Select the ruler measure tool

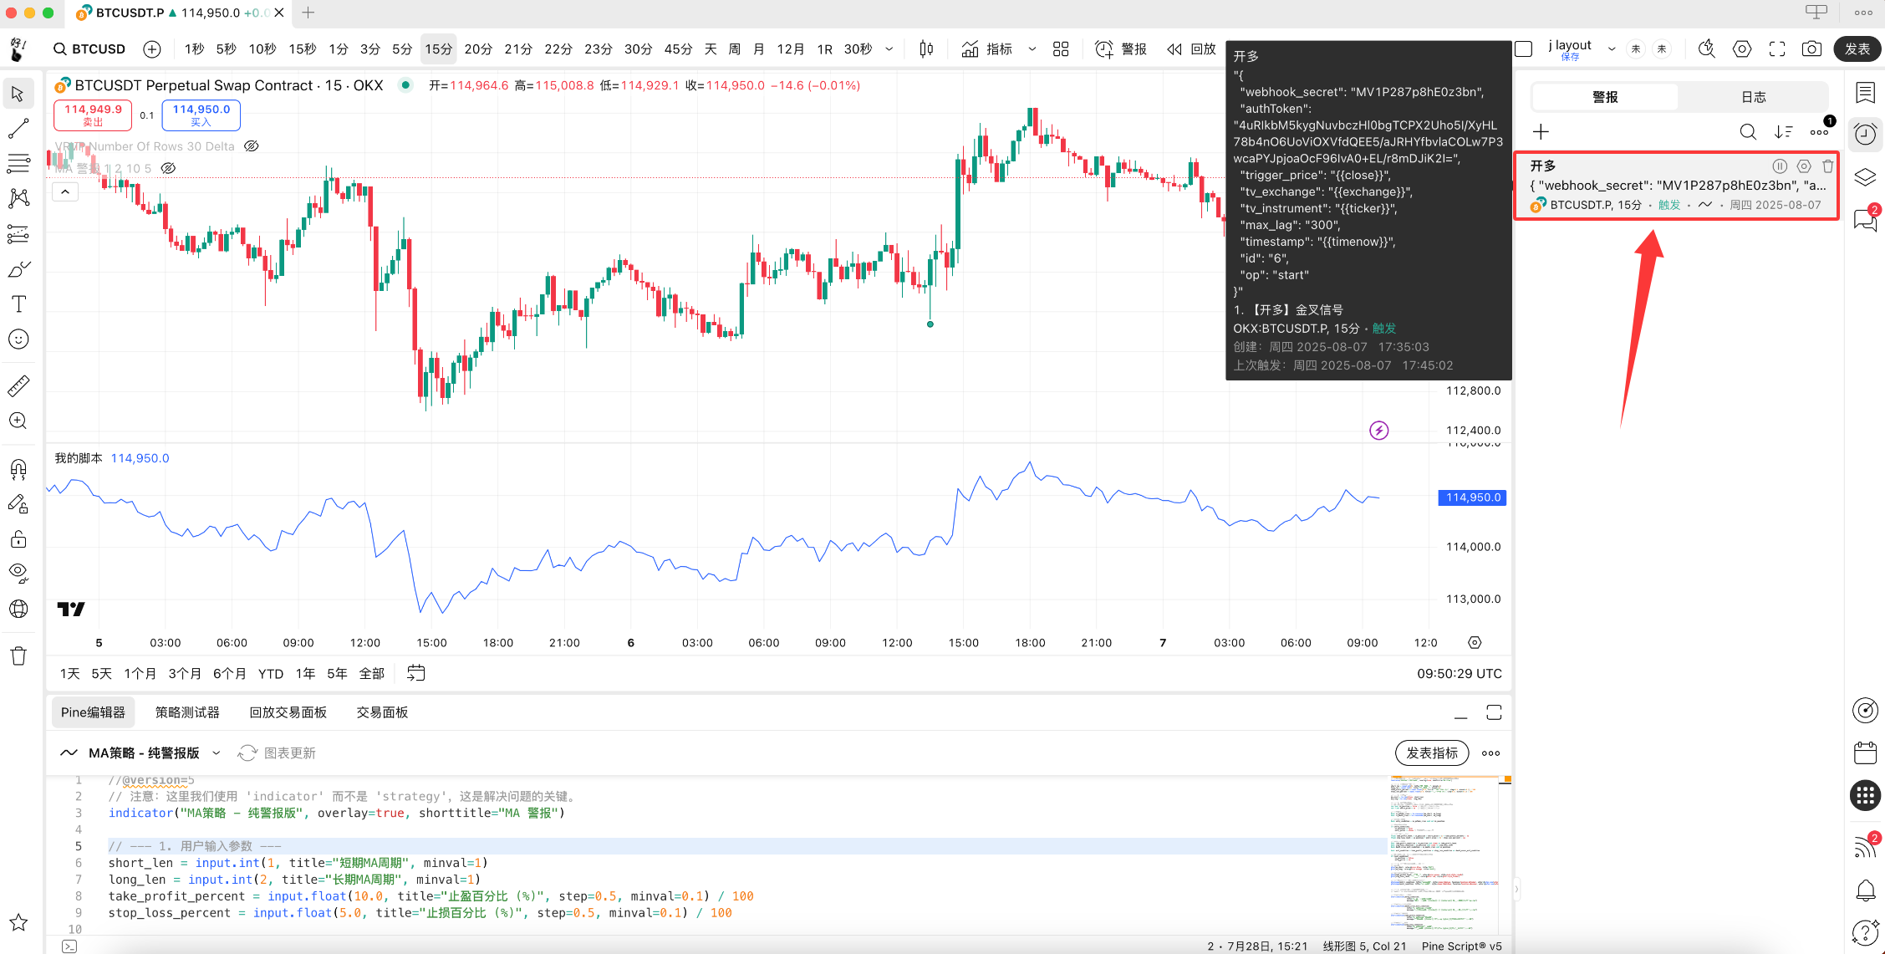coord(18,385)
